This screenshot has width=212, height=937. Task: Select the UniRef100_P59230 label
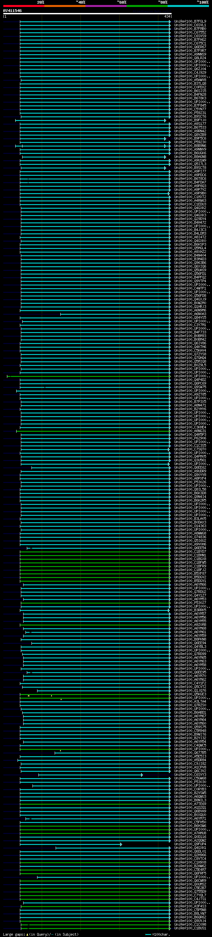(190, 142)
